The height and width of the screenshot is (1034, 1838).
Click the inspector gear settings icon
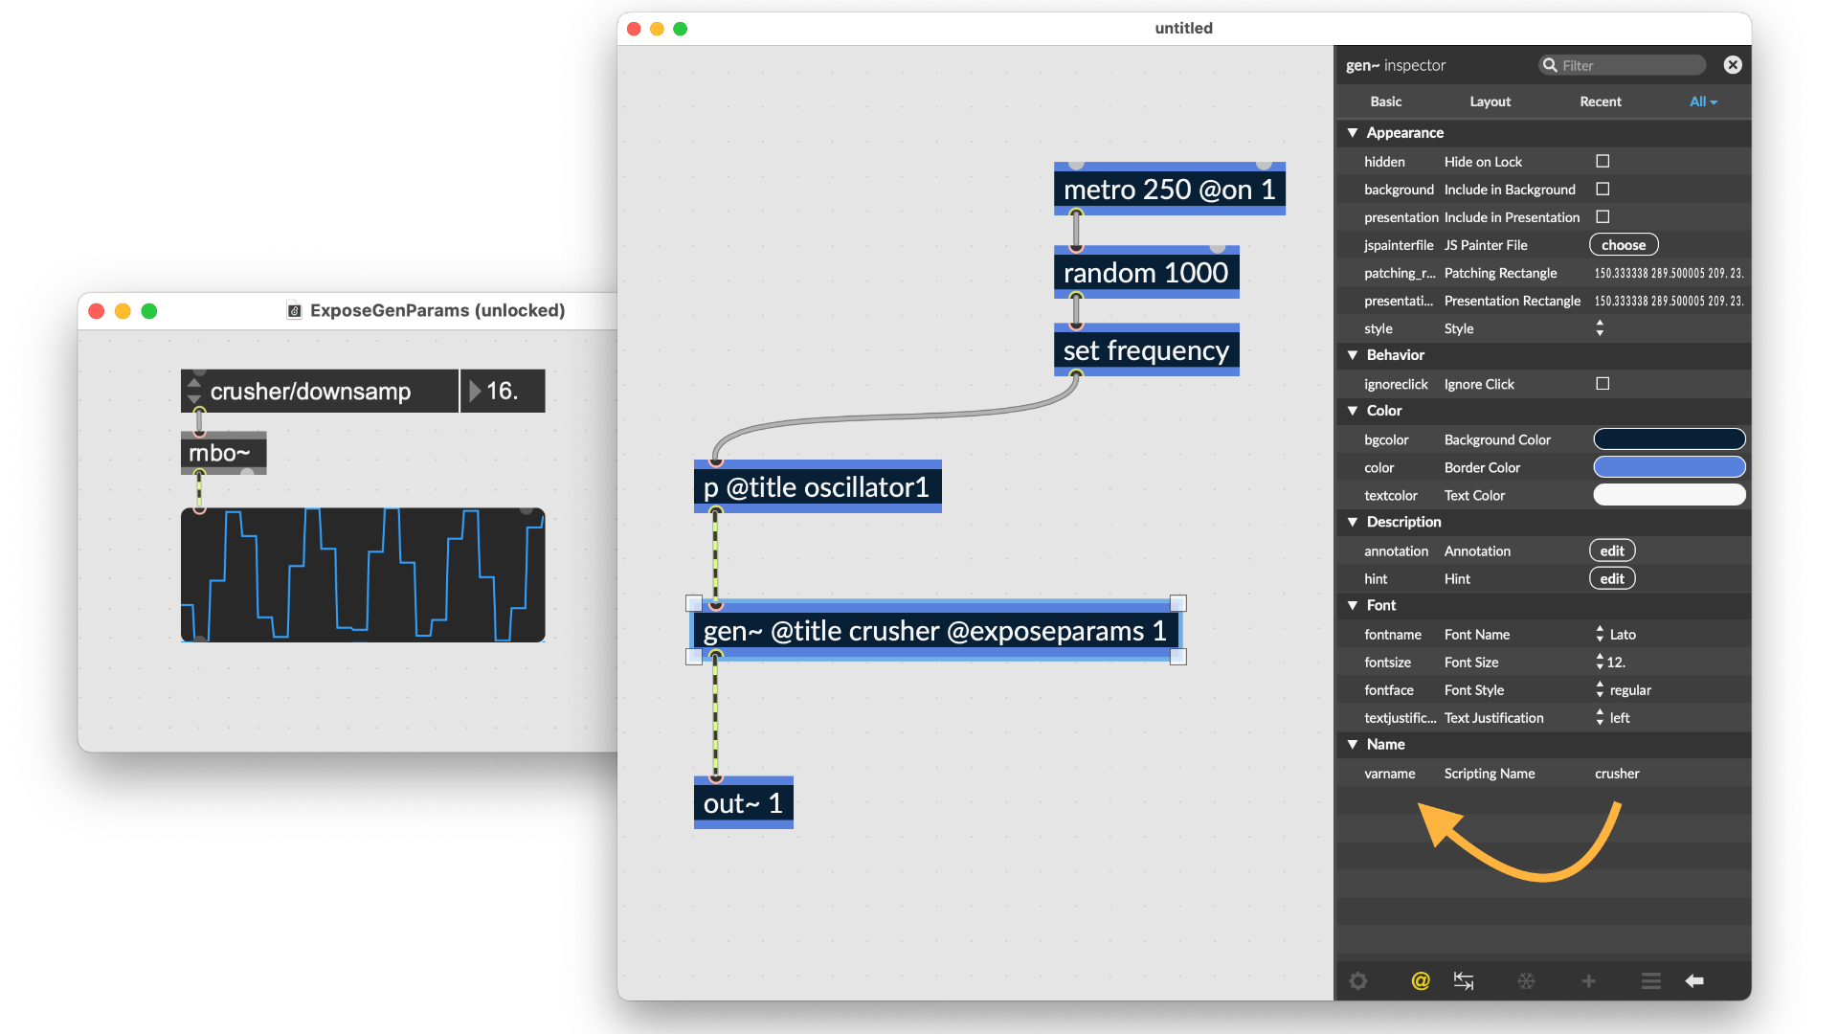pyautogui.click(x=1357, y=980)
